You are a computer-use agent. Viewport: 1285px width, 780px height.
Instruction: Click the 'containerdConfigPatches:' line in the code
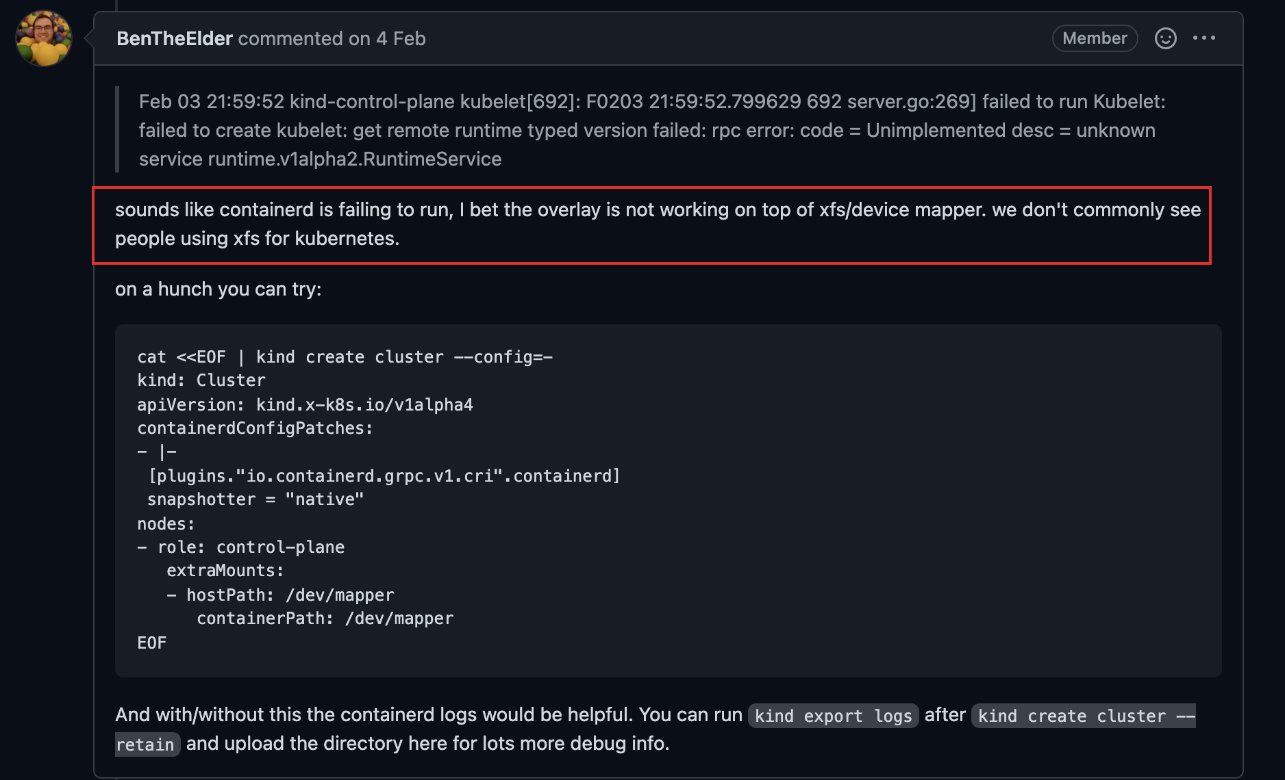click(x=255, y=428)
